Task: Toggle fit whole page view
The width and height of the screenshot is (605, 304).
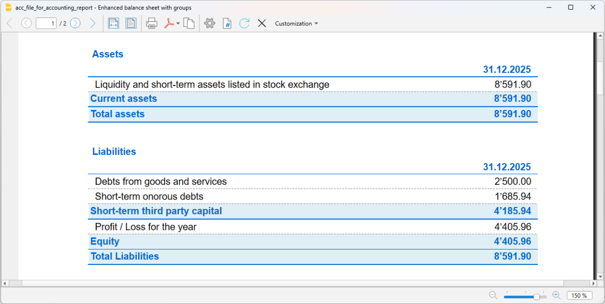Action: (131, 23)
